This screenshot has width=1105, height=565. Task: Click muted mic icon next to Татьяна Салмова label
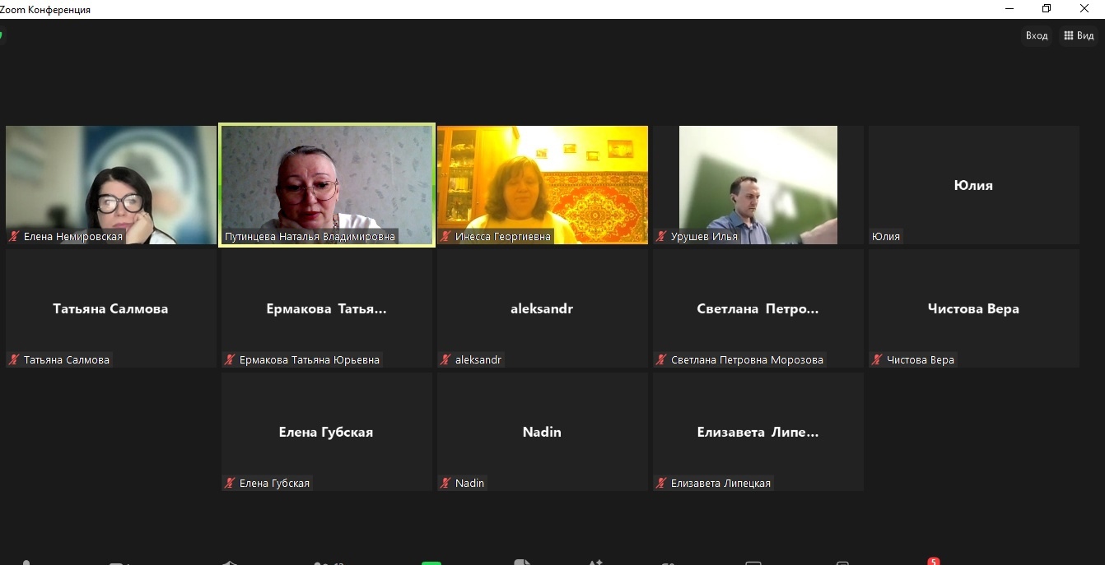tap(15, 360)
